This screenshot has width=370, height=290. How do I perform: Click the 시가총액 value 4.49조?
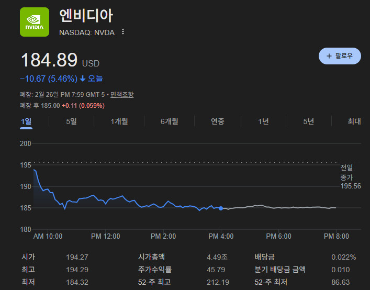click(217, 257)
